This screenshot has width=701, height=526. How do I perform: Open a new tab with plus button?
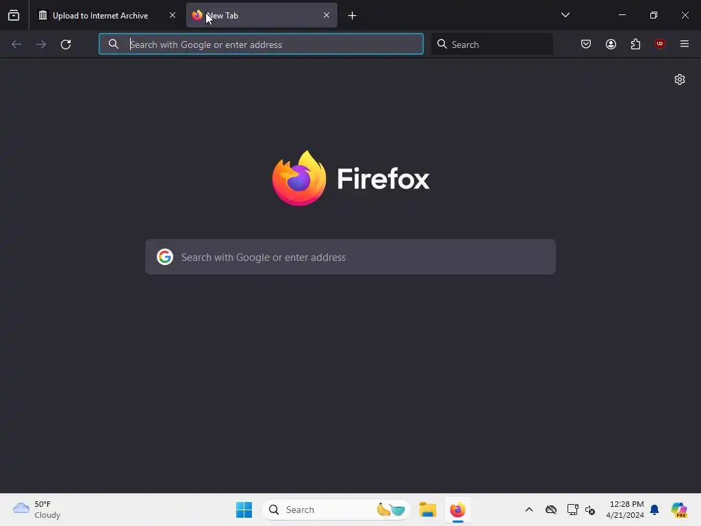353,16
